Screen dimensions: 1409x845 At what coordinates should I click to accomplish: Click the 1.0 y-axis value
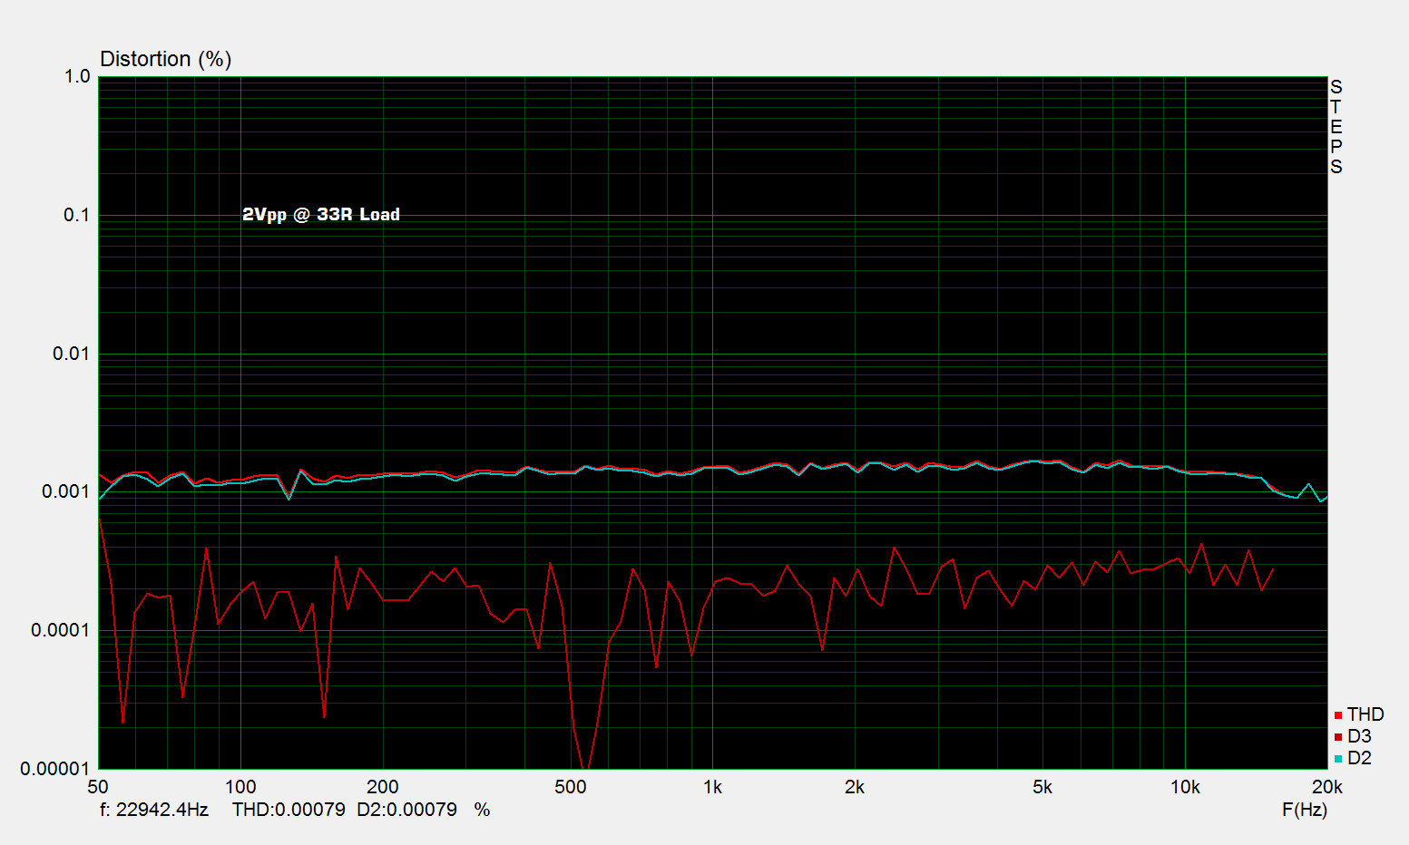[x=77, y=77]
